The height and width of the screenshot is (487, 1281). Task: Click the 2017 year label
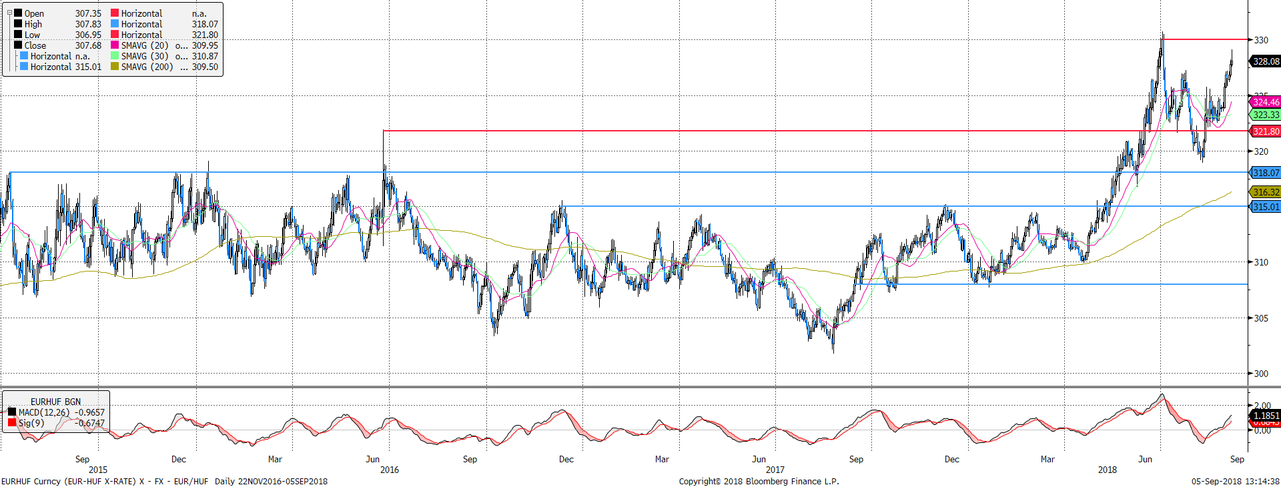pos(775,470)
